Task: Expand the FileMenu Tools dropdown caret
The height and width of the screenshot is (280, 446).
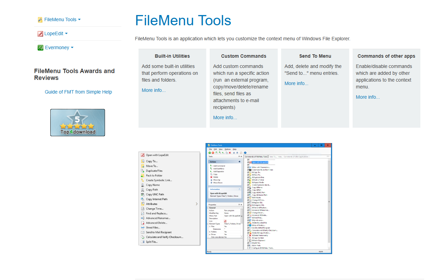Action: tap(79, 20)
